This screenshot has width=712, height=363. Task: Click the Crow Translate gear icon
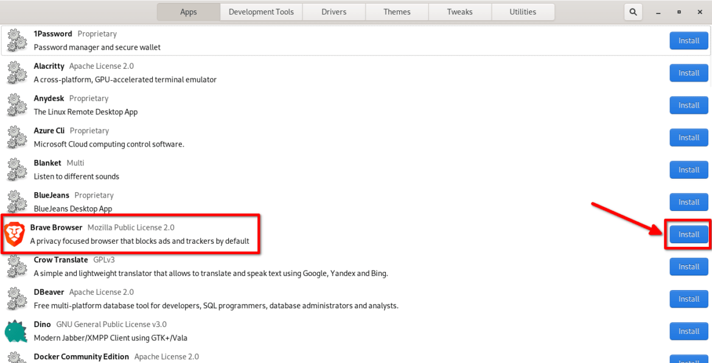(x=16, y=267)
